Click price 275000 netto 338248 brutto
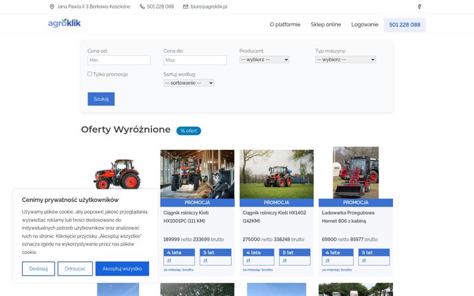474x296 pixels. (x=273, y=239)
